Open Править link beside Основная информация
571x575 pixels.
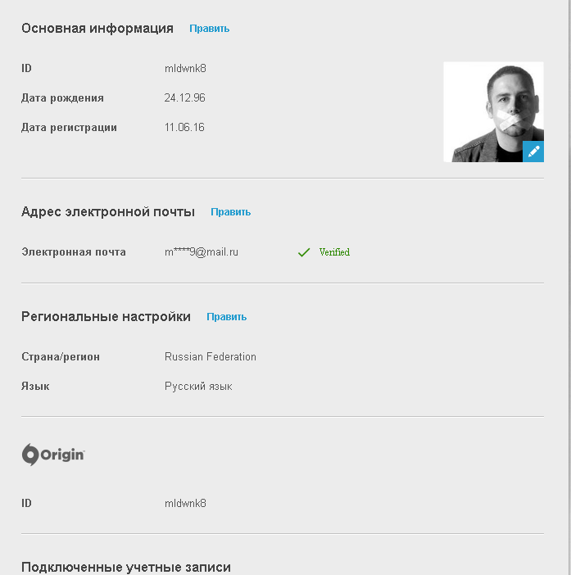[210, 29]
